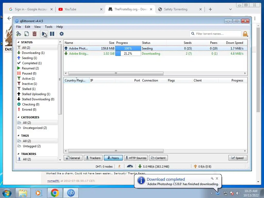Select the Adobe Bridg... torrent row
The width and height of the screenshot is (264, 198).
coord(155,54)
